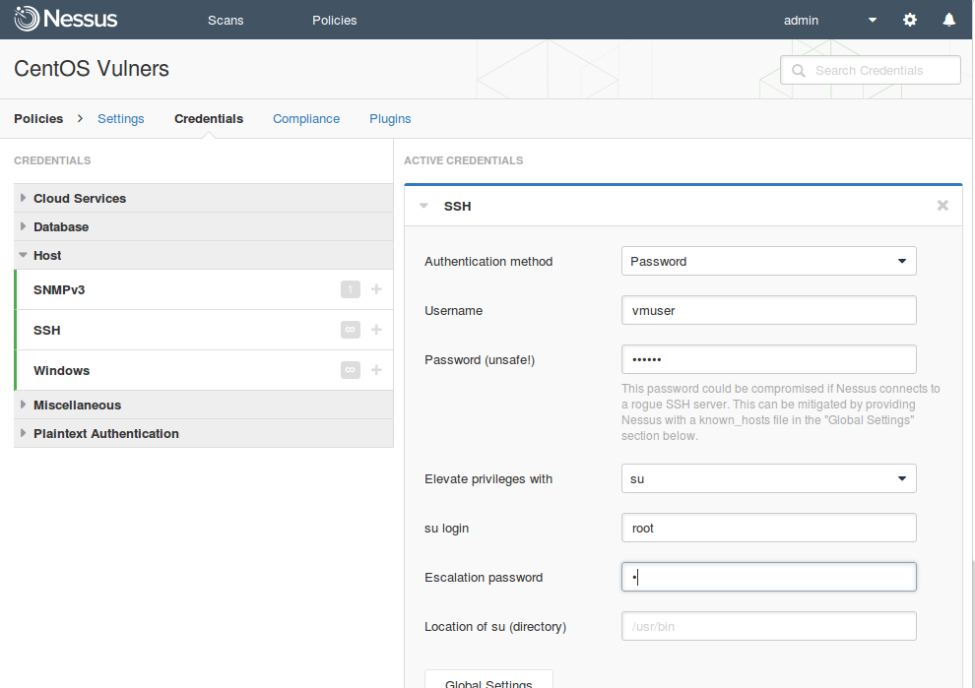Go to the Policies menu
Screen dimensions: 975x688
pyautogui.click(x=335, y=20)
